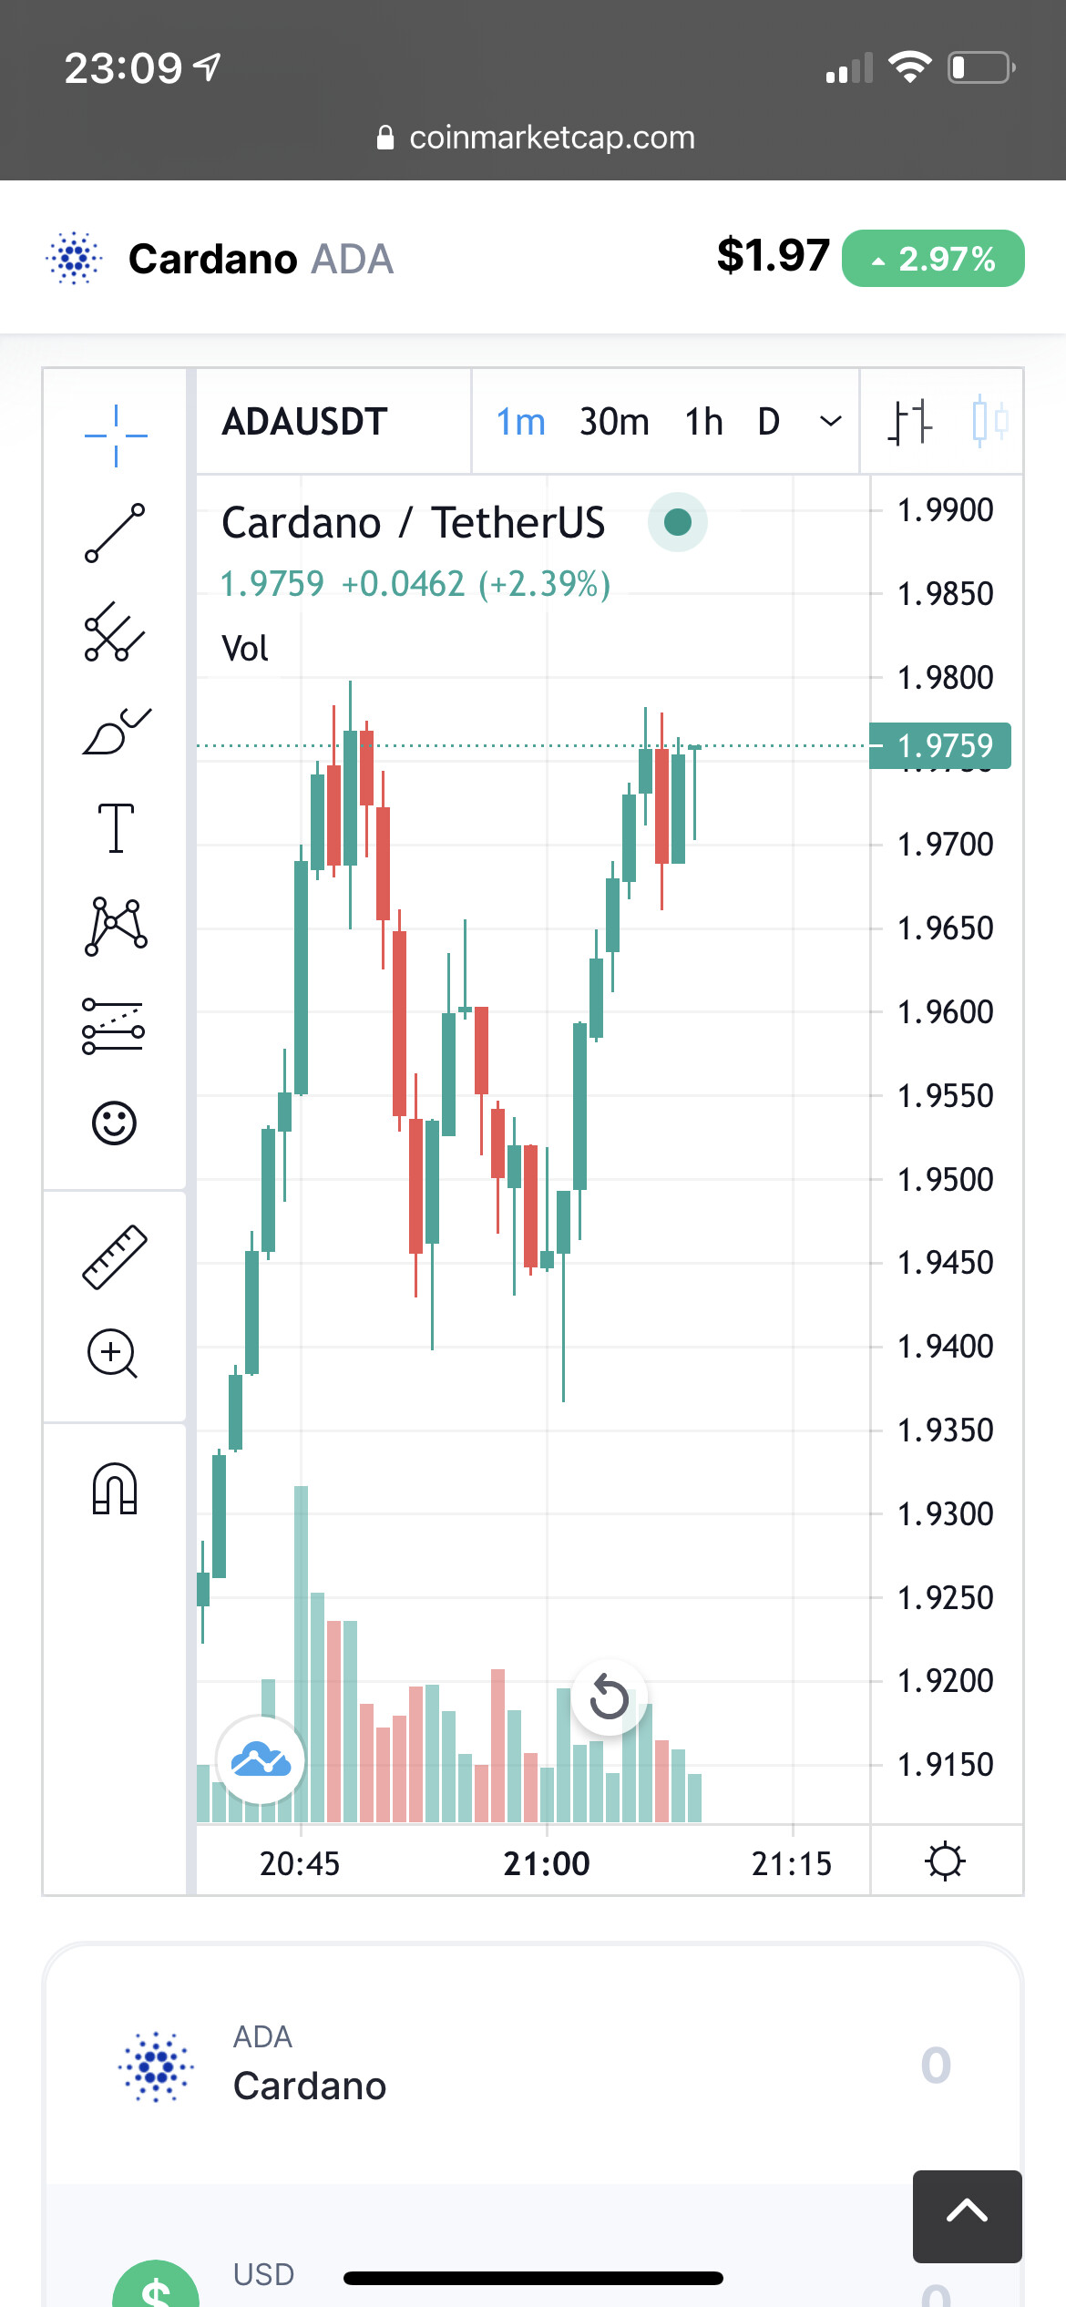Open bar style chart type selector

910,422
